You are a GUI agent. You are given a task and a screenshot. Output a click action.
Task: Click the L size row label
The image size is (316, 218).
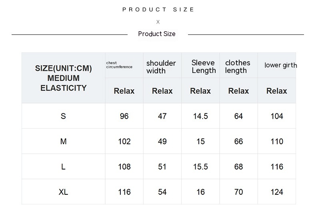tap(63, 167)
